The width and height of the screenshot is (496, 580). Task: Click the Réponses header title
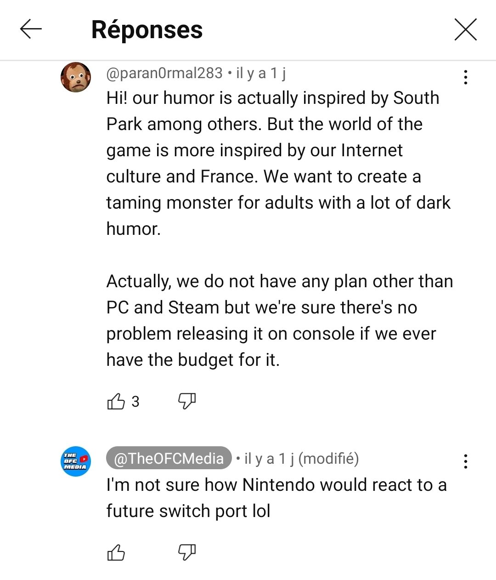pyautogui.click(x=147, y=30)
